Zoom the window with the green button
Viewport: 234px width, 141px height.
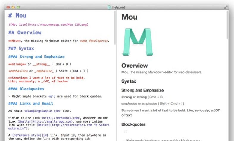(18, 7)
